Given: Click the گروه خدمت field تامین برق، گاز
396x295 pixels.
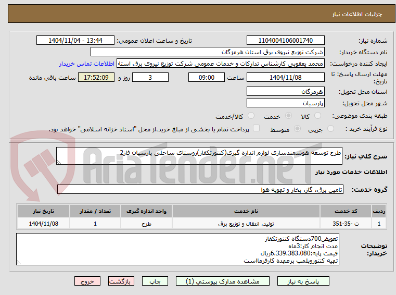Looking at the screenshot, I should click(200, 189).
